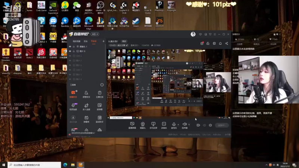The height and width of the screenshot is (168, 299).
Task: Select 图片 5 source row
Action: [86, 74]
